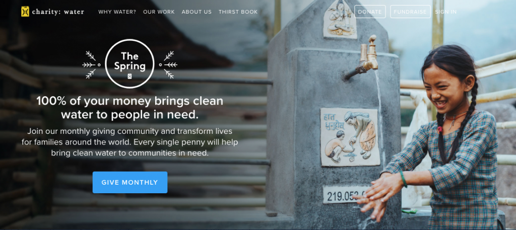Click the left branch ornament beside The Spring
This screenshot has width=516, height=230.
click(91, 65)
